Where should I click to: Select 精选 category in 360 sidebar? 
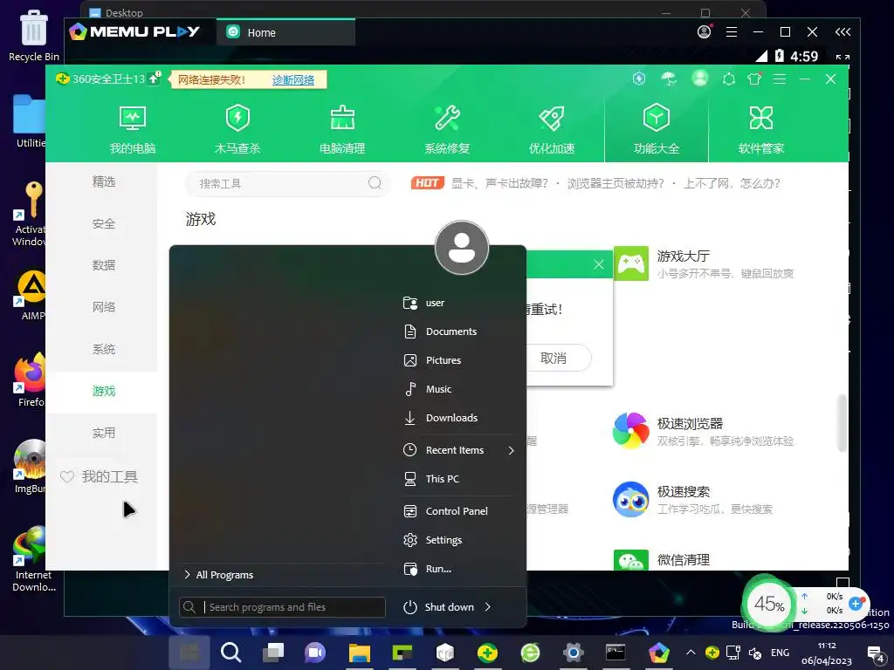point(103,181)
